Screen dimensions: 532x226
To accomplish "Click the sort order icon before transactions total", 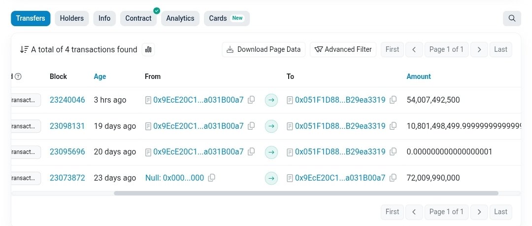I will (24, 50).
